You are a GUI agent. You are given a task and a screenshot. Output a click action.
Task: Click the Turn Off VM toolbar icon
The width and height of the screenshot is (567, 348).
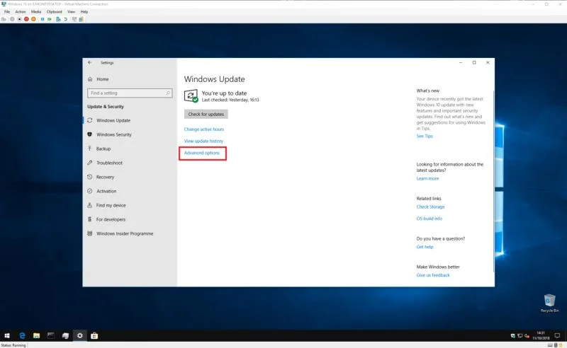point(20,19)
